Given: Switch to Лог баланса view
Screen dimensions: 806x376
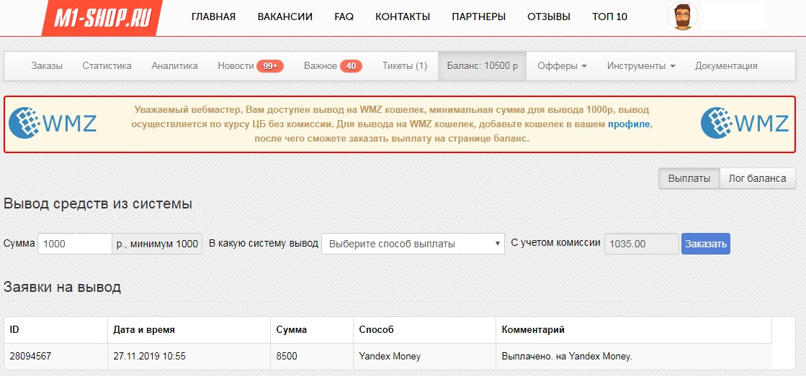Looking at the screenshot, I should pyautogui.click(x=756, y=178).
